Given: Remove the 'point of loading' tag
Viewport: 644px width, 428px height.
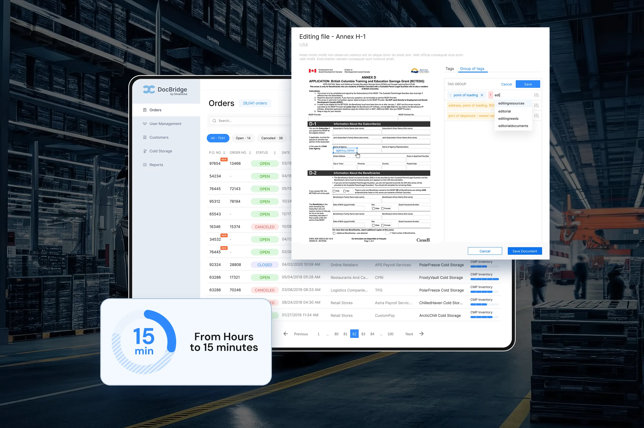Looking at the screenshot, I should (x=482, y=95).
